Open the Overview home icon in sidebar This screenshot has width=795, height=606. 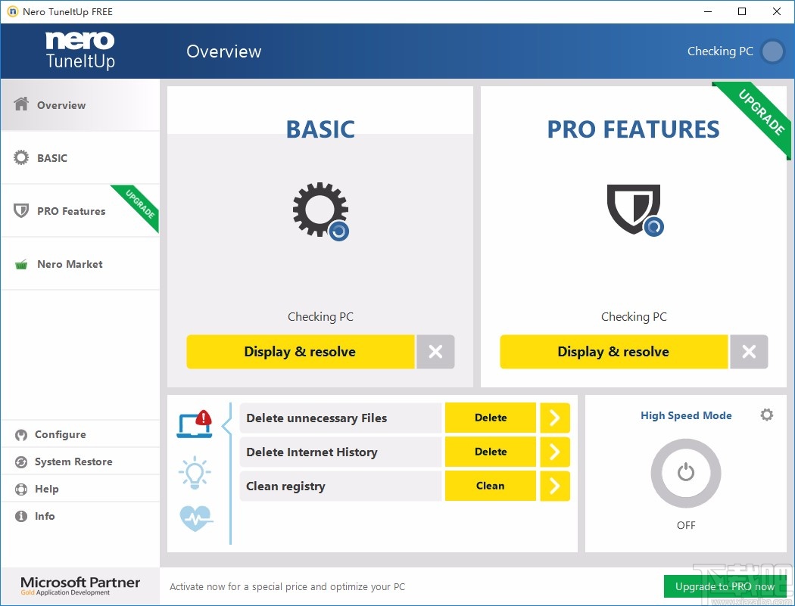pos(21,104)
